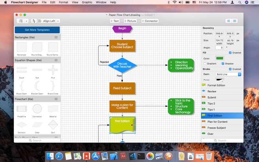259x162 pixels.
Task: Switch inspector to list view icon
Action: tap(235, 21)
